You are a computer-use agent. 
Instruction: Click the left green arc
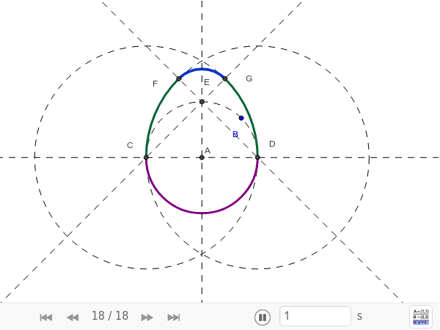tap(155, 112)
